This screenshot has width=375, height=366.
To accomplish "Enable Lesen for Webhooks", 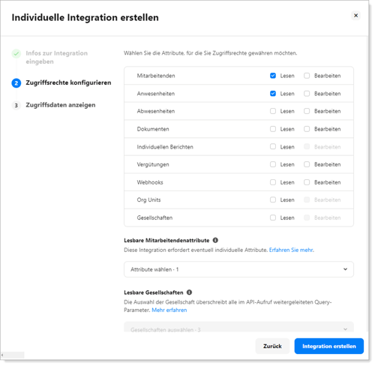I will point(273,182).
